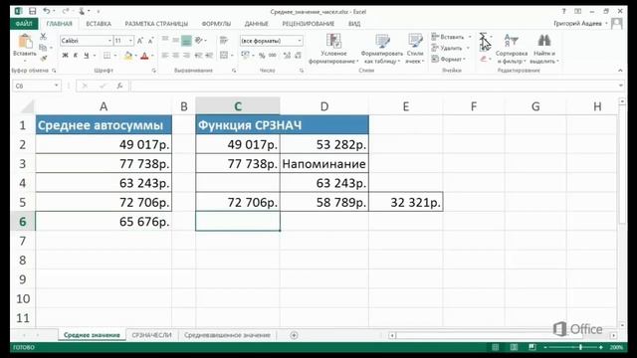Open Форматировать как таблицу gallery

pos(381,49)
